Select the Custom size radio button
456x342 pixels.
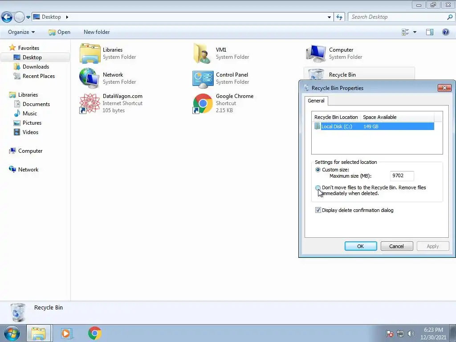pyautogui.click(x=318, y=170)
